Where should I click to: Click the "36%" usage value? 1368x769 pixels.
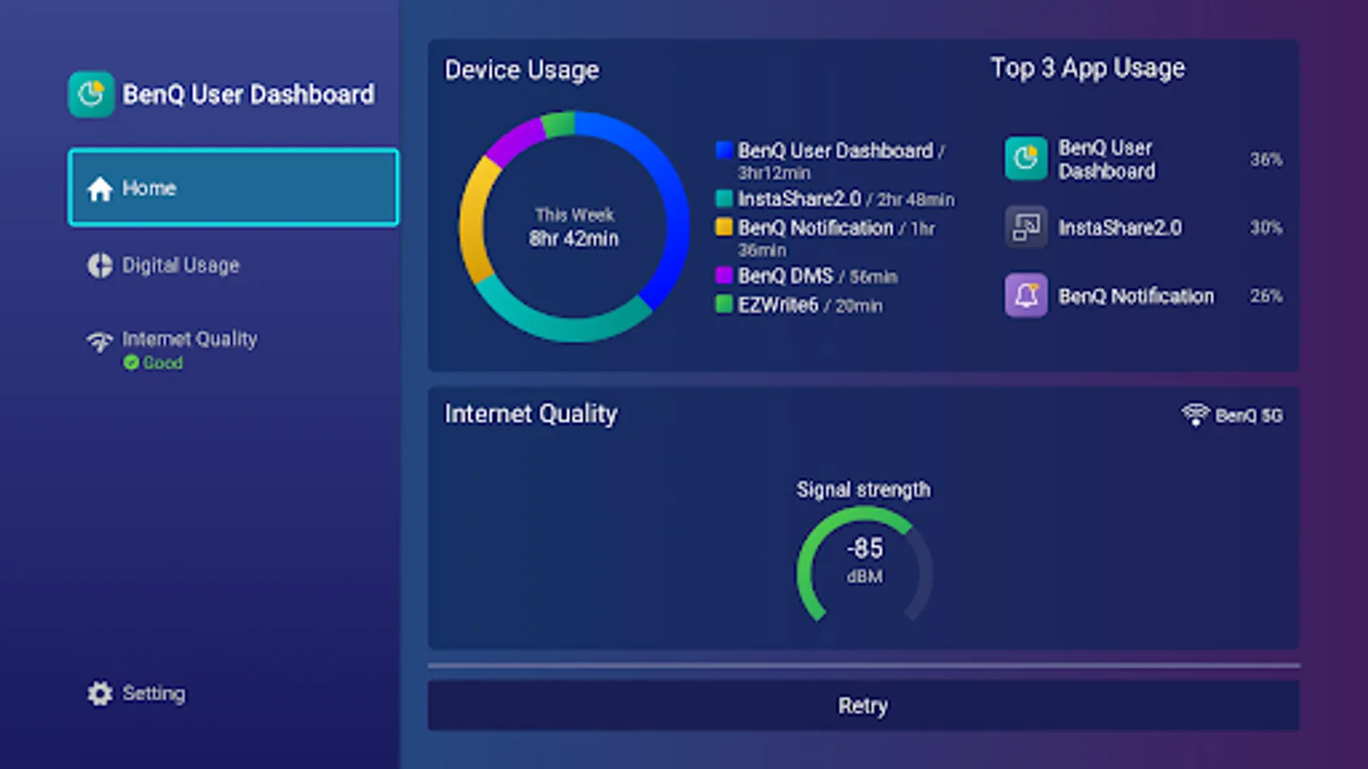pos(1266,160)
